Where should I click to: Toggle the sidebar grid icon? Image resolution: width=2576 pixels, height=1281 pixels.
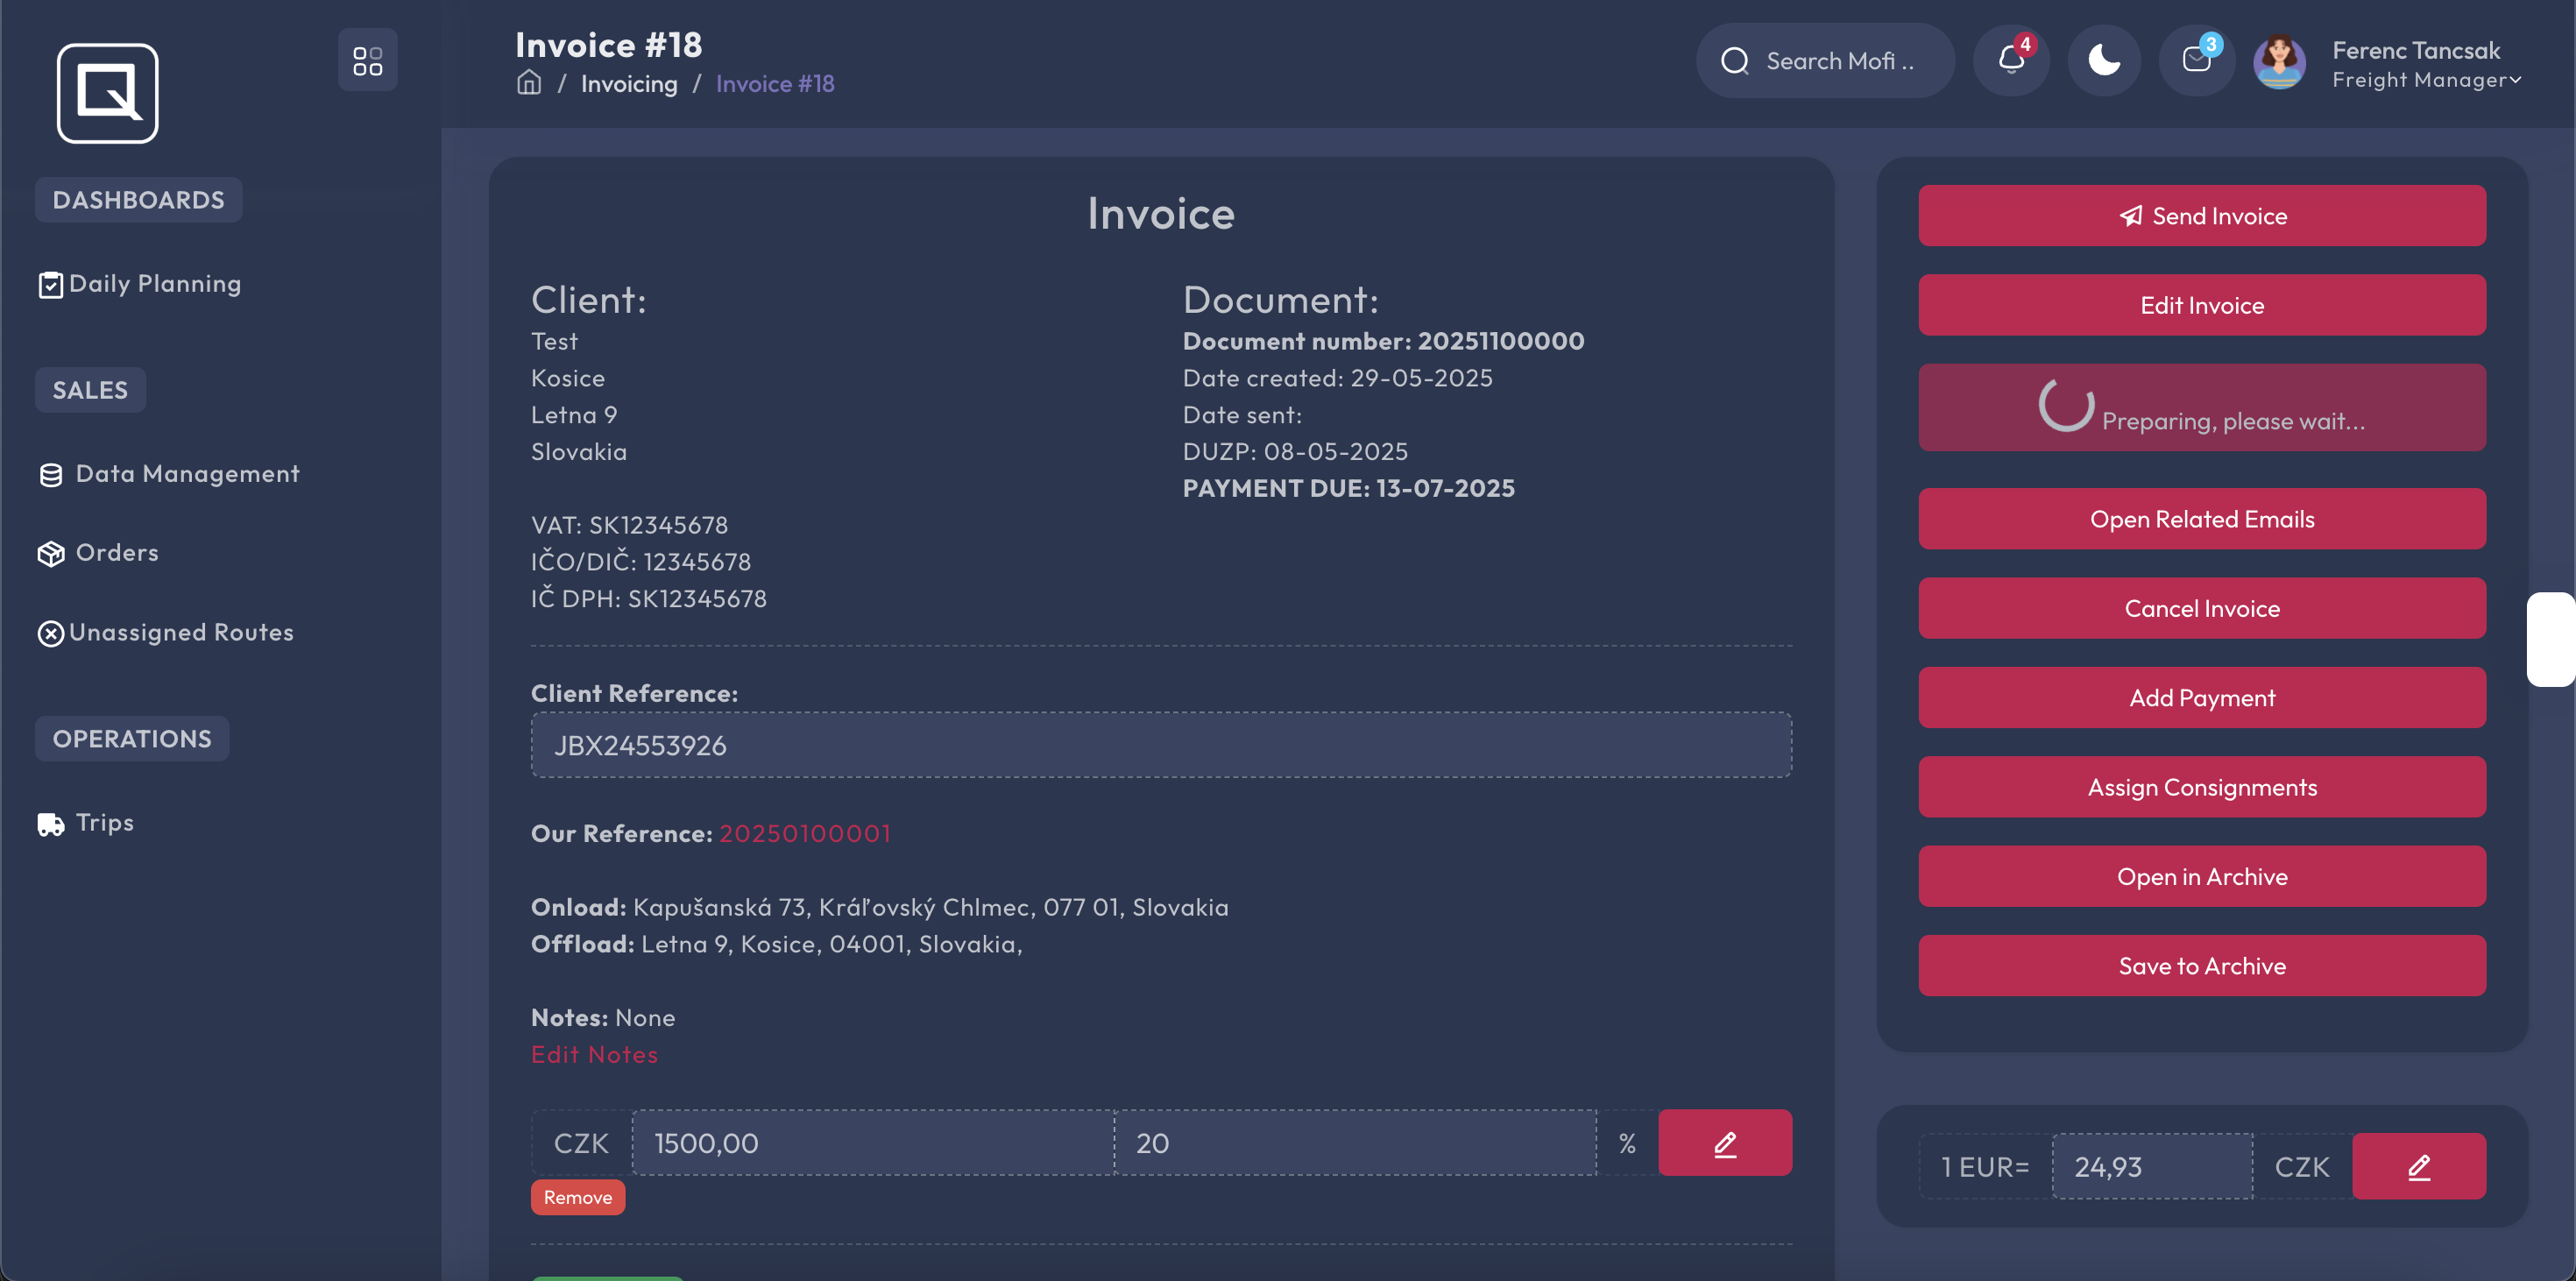(x=367, y=61)
